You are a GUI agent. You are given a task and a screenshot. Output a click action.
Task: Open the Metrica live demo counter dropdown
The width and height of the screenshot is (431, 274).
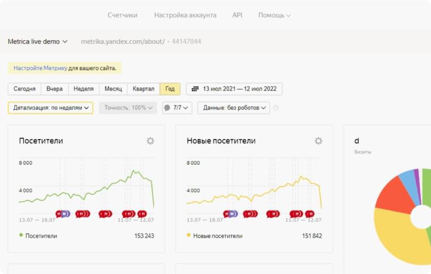point(38,41)
